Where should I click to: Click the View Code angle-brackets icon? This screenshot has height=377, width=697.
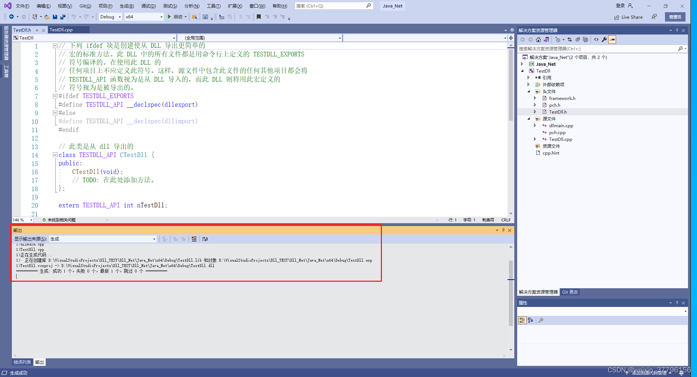pos(596,40)
